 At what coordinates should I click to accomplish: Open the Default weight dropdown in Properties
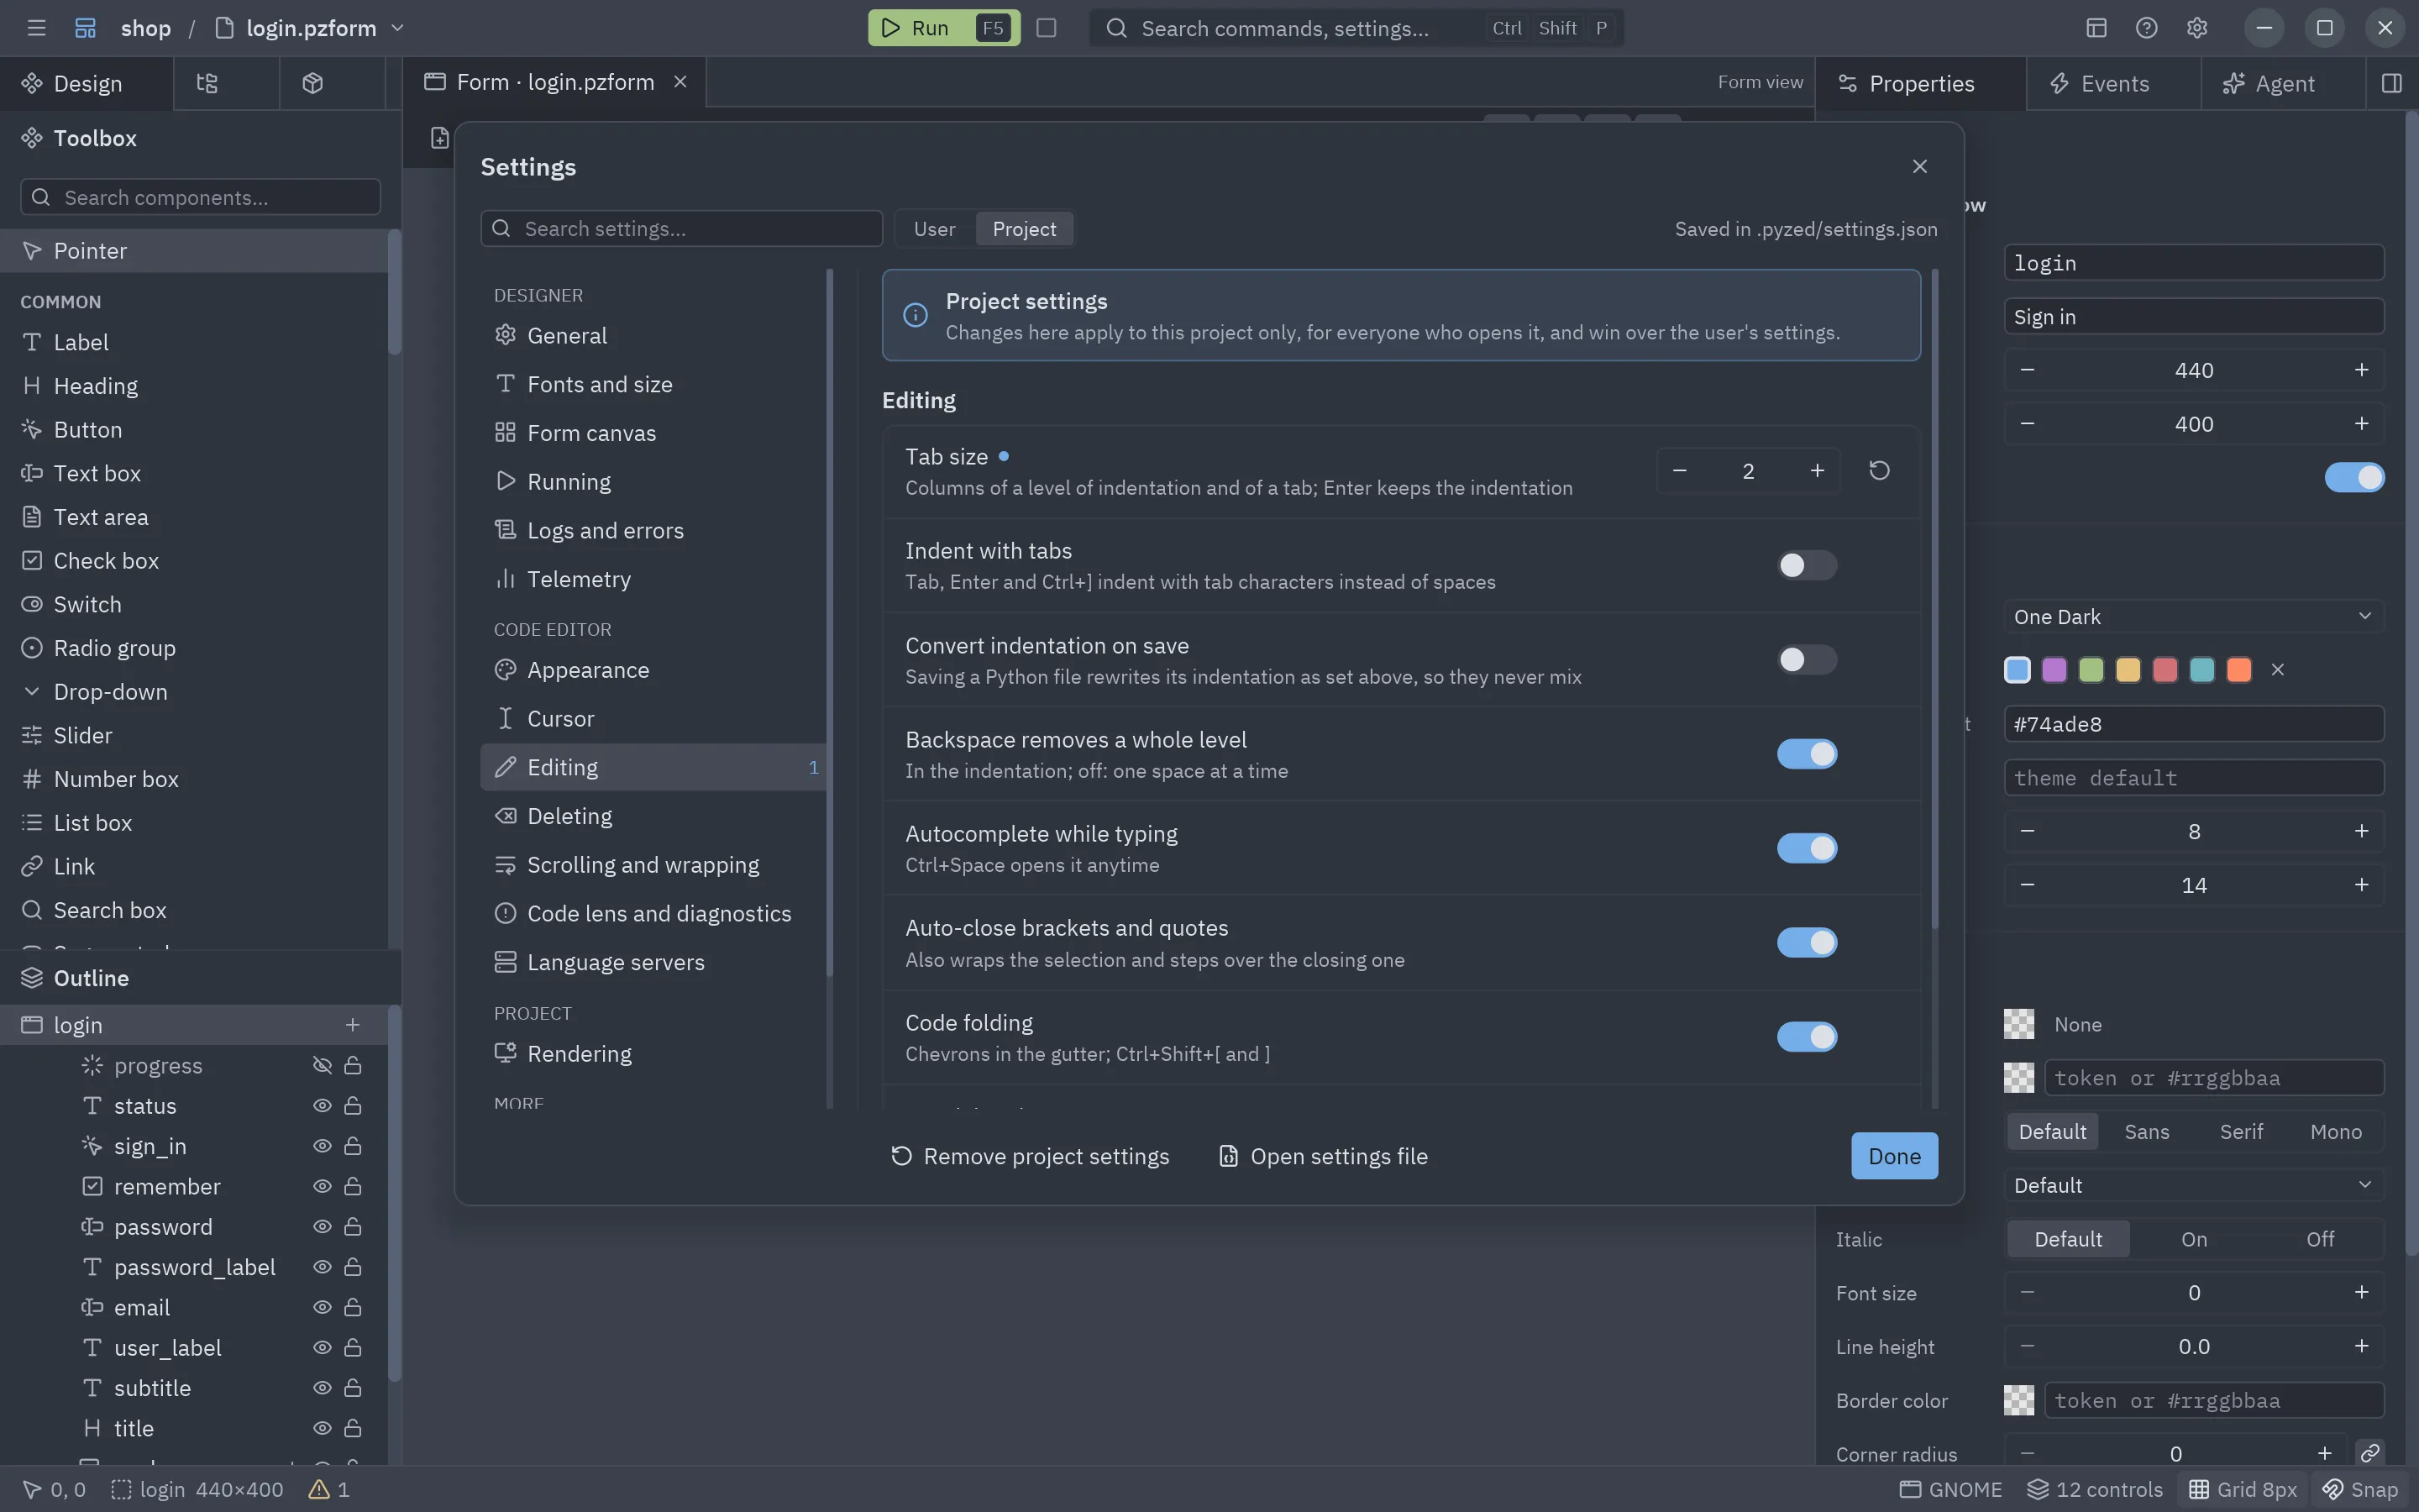[x=2193, y=1185]
